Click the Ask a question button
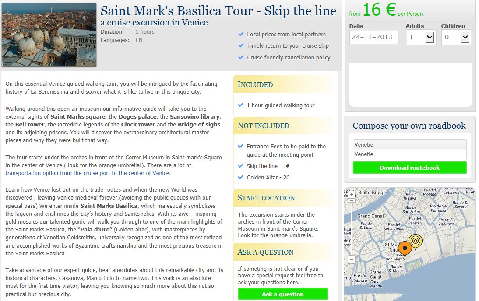The height and width of the screenshot is (301, 479). 283,294
